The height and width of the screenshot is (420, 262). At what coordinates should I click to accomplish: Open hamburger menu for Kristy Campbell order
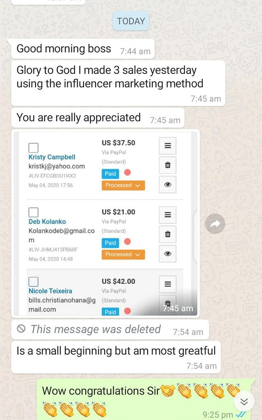click(167, 146)
